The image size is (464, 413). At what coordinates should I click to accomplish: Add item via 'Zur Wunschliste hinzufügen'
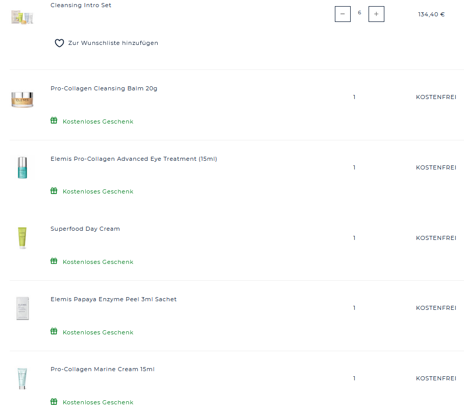(x=113, y=43)
